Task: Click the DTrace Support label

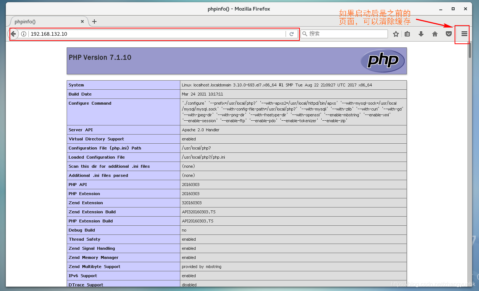Action: coord(86,285)
